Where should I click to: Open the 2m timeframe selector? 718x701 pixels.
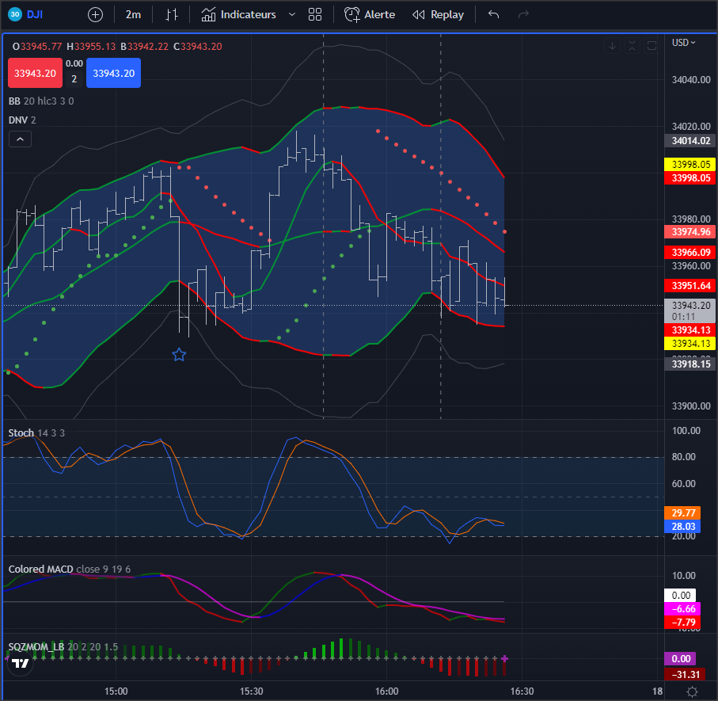(x=133, y=15)
